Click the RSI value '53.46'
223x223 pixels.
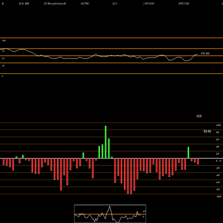click(205, 53)
